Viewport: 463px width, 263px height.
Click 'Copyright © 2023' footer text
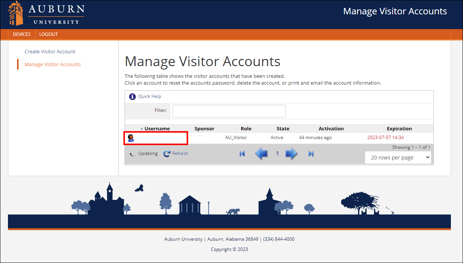[229, 249]
